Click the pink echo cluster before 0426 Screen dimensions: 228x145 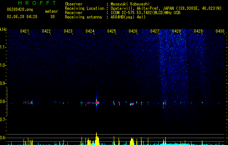point(132,104)
